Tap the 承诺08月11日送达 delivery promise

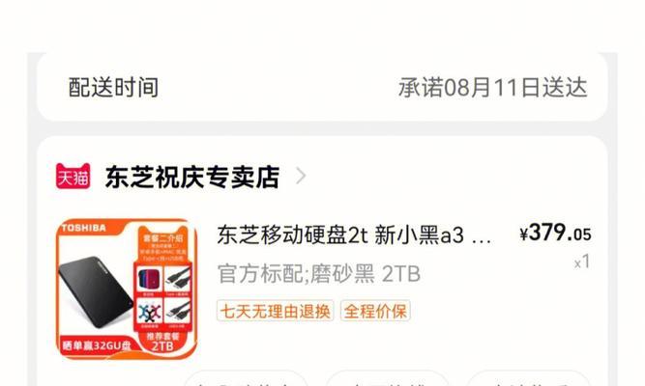point(493,88)
